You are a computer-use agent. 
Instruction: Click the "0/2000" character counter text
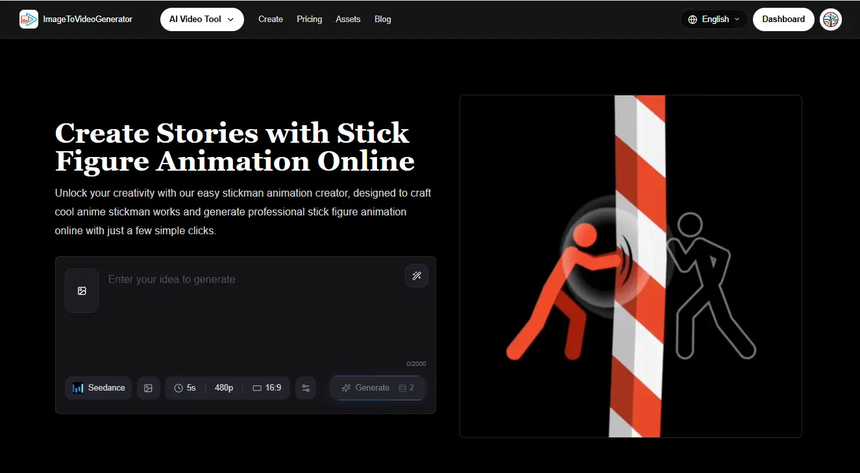pyautogui.click(x=416, y=364)
